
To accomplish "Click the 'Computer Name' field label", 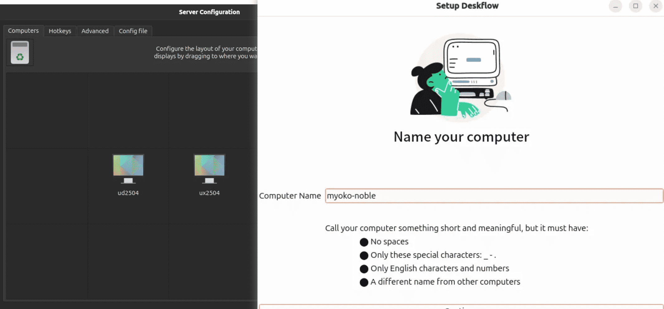I will [290, 196].
